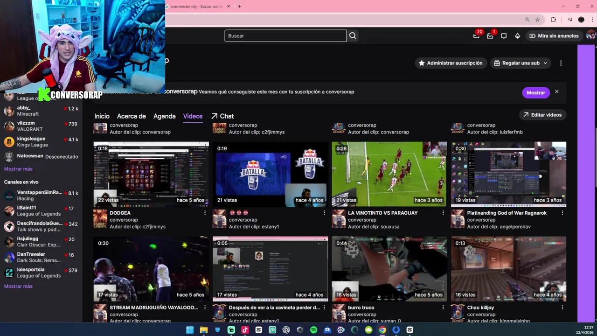The height and width of the screenshot is (336, 597).
Task: Open Chrome extensions puzzle icon
Action: coord(553,20)
